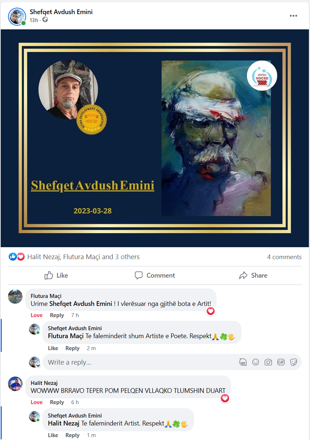The image size is (310, 440).
Task: Toggle Love on Halit Nezaj's comment
Action: tap(37, 402)
